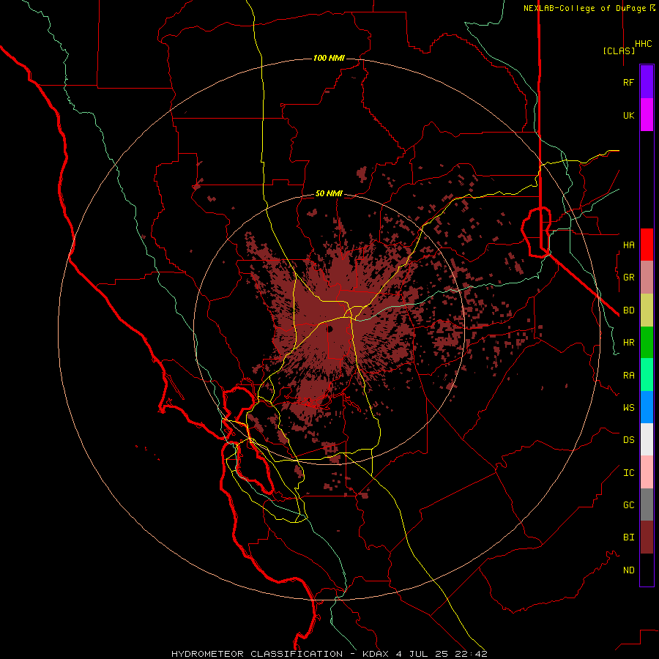659x659 pixels.
Task: Select the WS blue legend swatch
Action: pos(647,407)
